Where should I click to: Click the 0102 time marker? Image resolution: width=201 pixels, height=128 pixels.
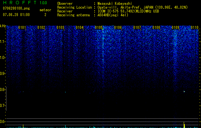click(41, 28)
